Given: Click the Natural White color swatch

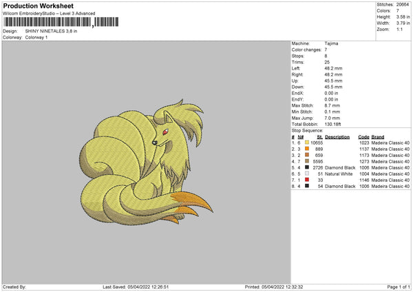Looking at the screenshot, I should pos(307,174).
